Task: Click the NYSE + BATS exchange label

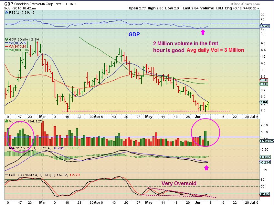Action: 67,4
